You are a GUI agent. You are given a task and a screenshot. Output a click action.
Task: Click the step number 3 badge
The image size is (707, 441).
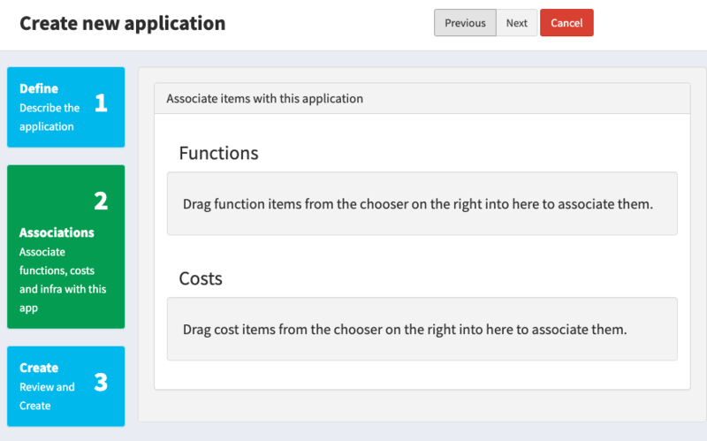click(x=101, y=382)
